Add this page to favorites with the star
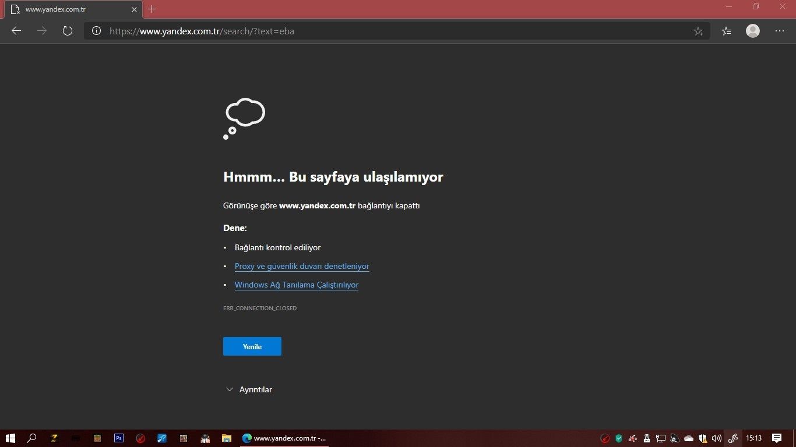 click(698, 31)
